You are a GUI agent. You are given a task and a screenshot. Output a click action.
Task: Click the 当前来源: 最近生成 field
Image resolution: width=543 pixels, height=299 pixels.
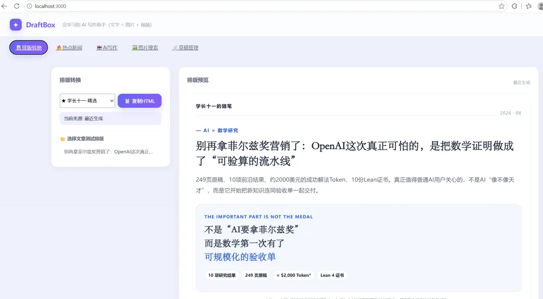(111, 118)
